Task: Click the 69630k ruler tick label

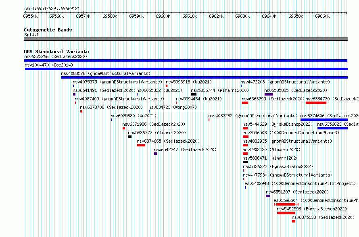Action: click(x=242, y=16)
